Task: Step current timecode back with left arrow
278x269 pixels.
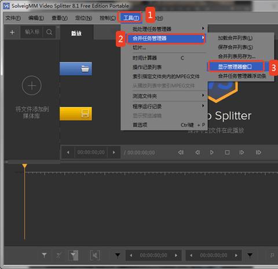Action: coord(68,152)
